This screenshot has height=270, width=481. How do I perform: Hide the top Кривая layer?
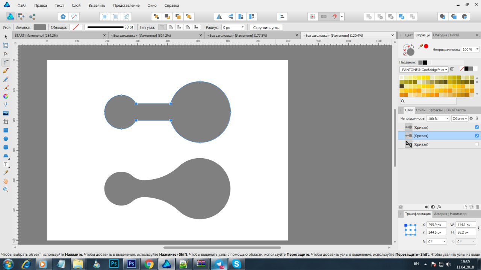(477, 127)
